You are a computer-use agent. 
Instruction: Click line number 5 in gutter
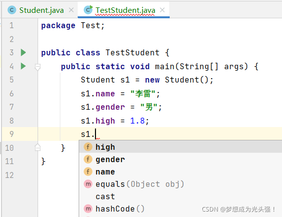click(11, 80)
